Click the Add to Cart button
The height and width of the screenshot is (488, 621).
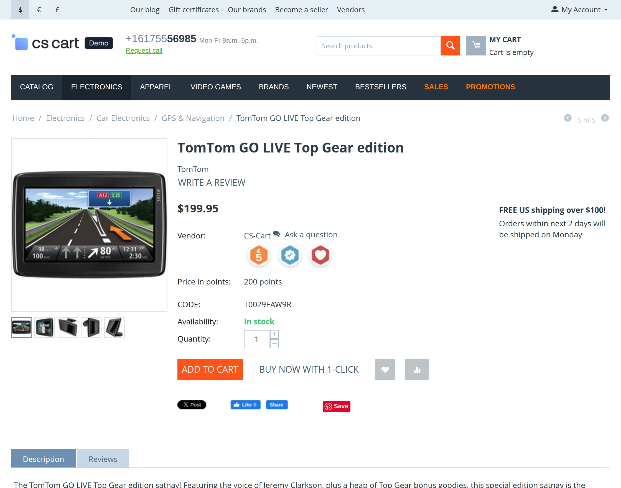pos(210,369)
